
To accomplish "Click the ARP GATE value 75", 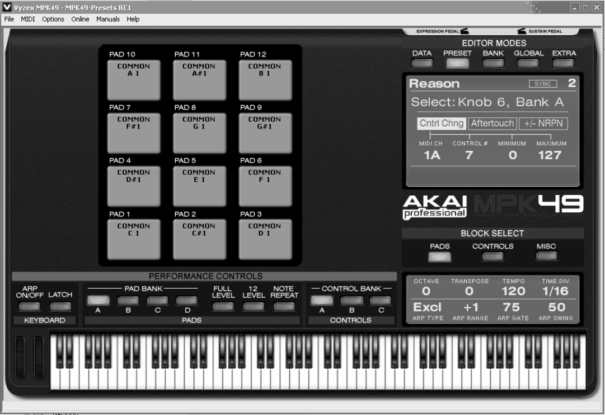I will click(x=512, y=307).
